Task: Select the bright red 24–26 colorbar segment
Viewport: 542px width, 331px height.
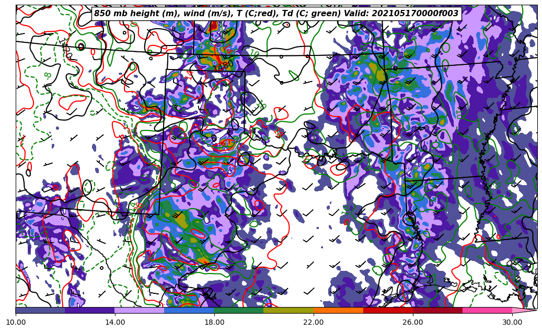Action: pyautogui.click(x=388, y=310)
